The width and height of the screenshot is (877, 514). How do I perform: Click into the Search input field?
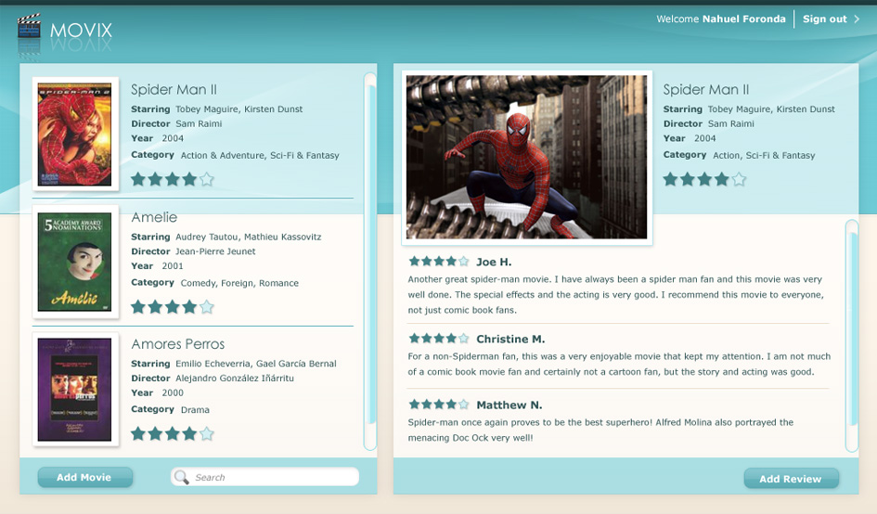pyautogui.click(x=274, y=477)
